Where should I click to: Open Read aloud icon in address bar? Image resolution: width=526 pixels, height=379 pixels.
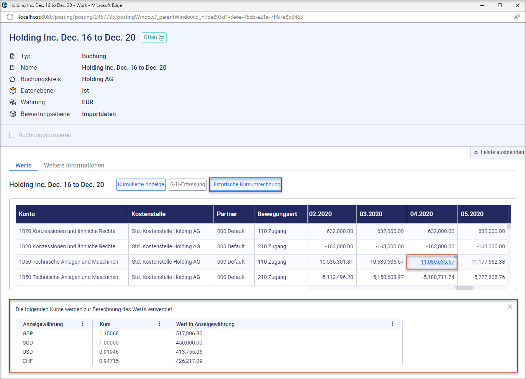517,17
